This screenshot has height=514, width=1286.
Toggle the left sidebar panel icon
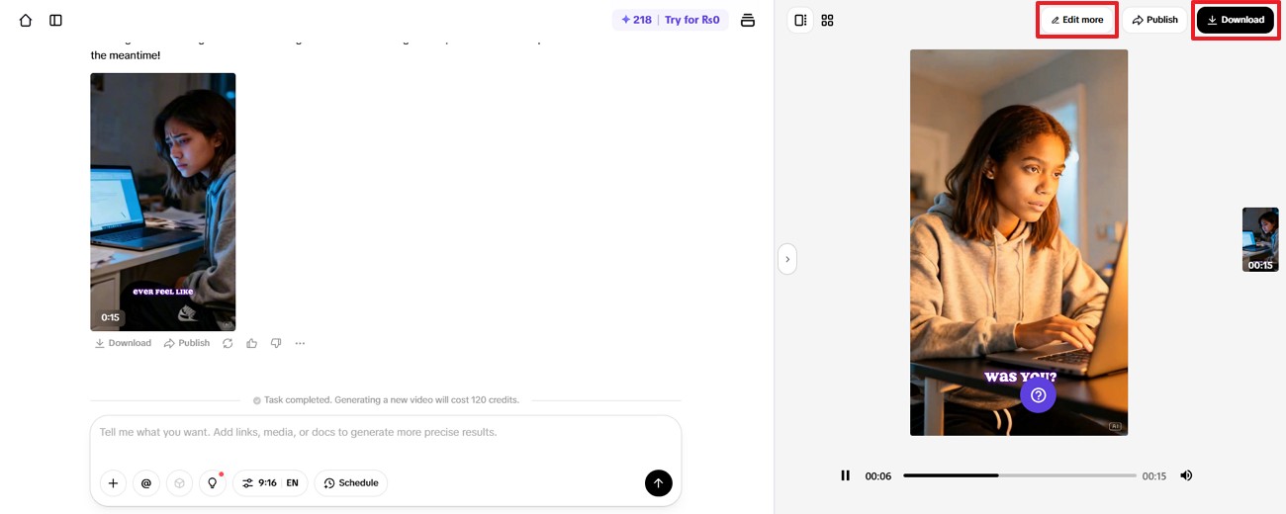pyautogui.click(x=55, y=20)
